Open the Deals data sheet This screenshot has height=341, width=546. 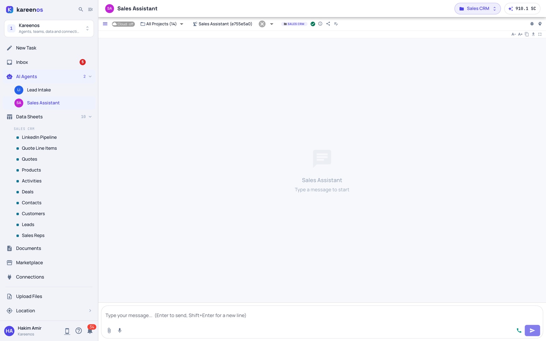tap(28, 192)
